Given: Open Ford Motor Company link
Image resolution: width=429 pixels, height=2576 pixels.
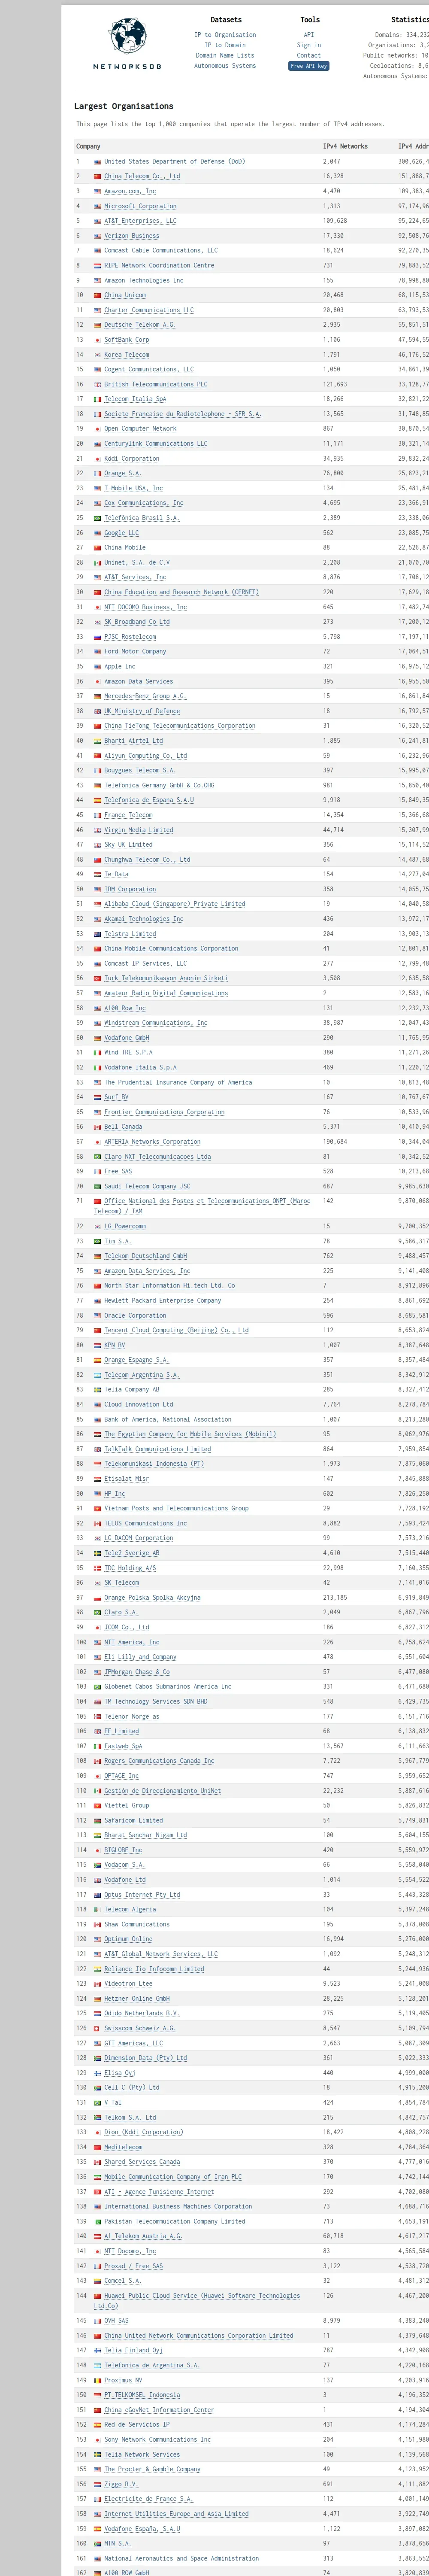Looking at the screenshot, I should pos(136,652).
